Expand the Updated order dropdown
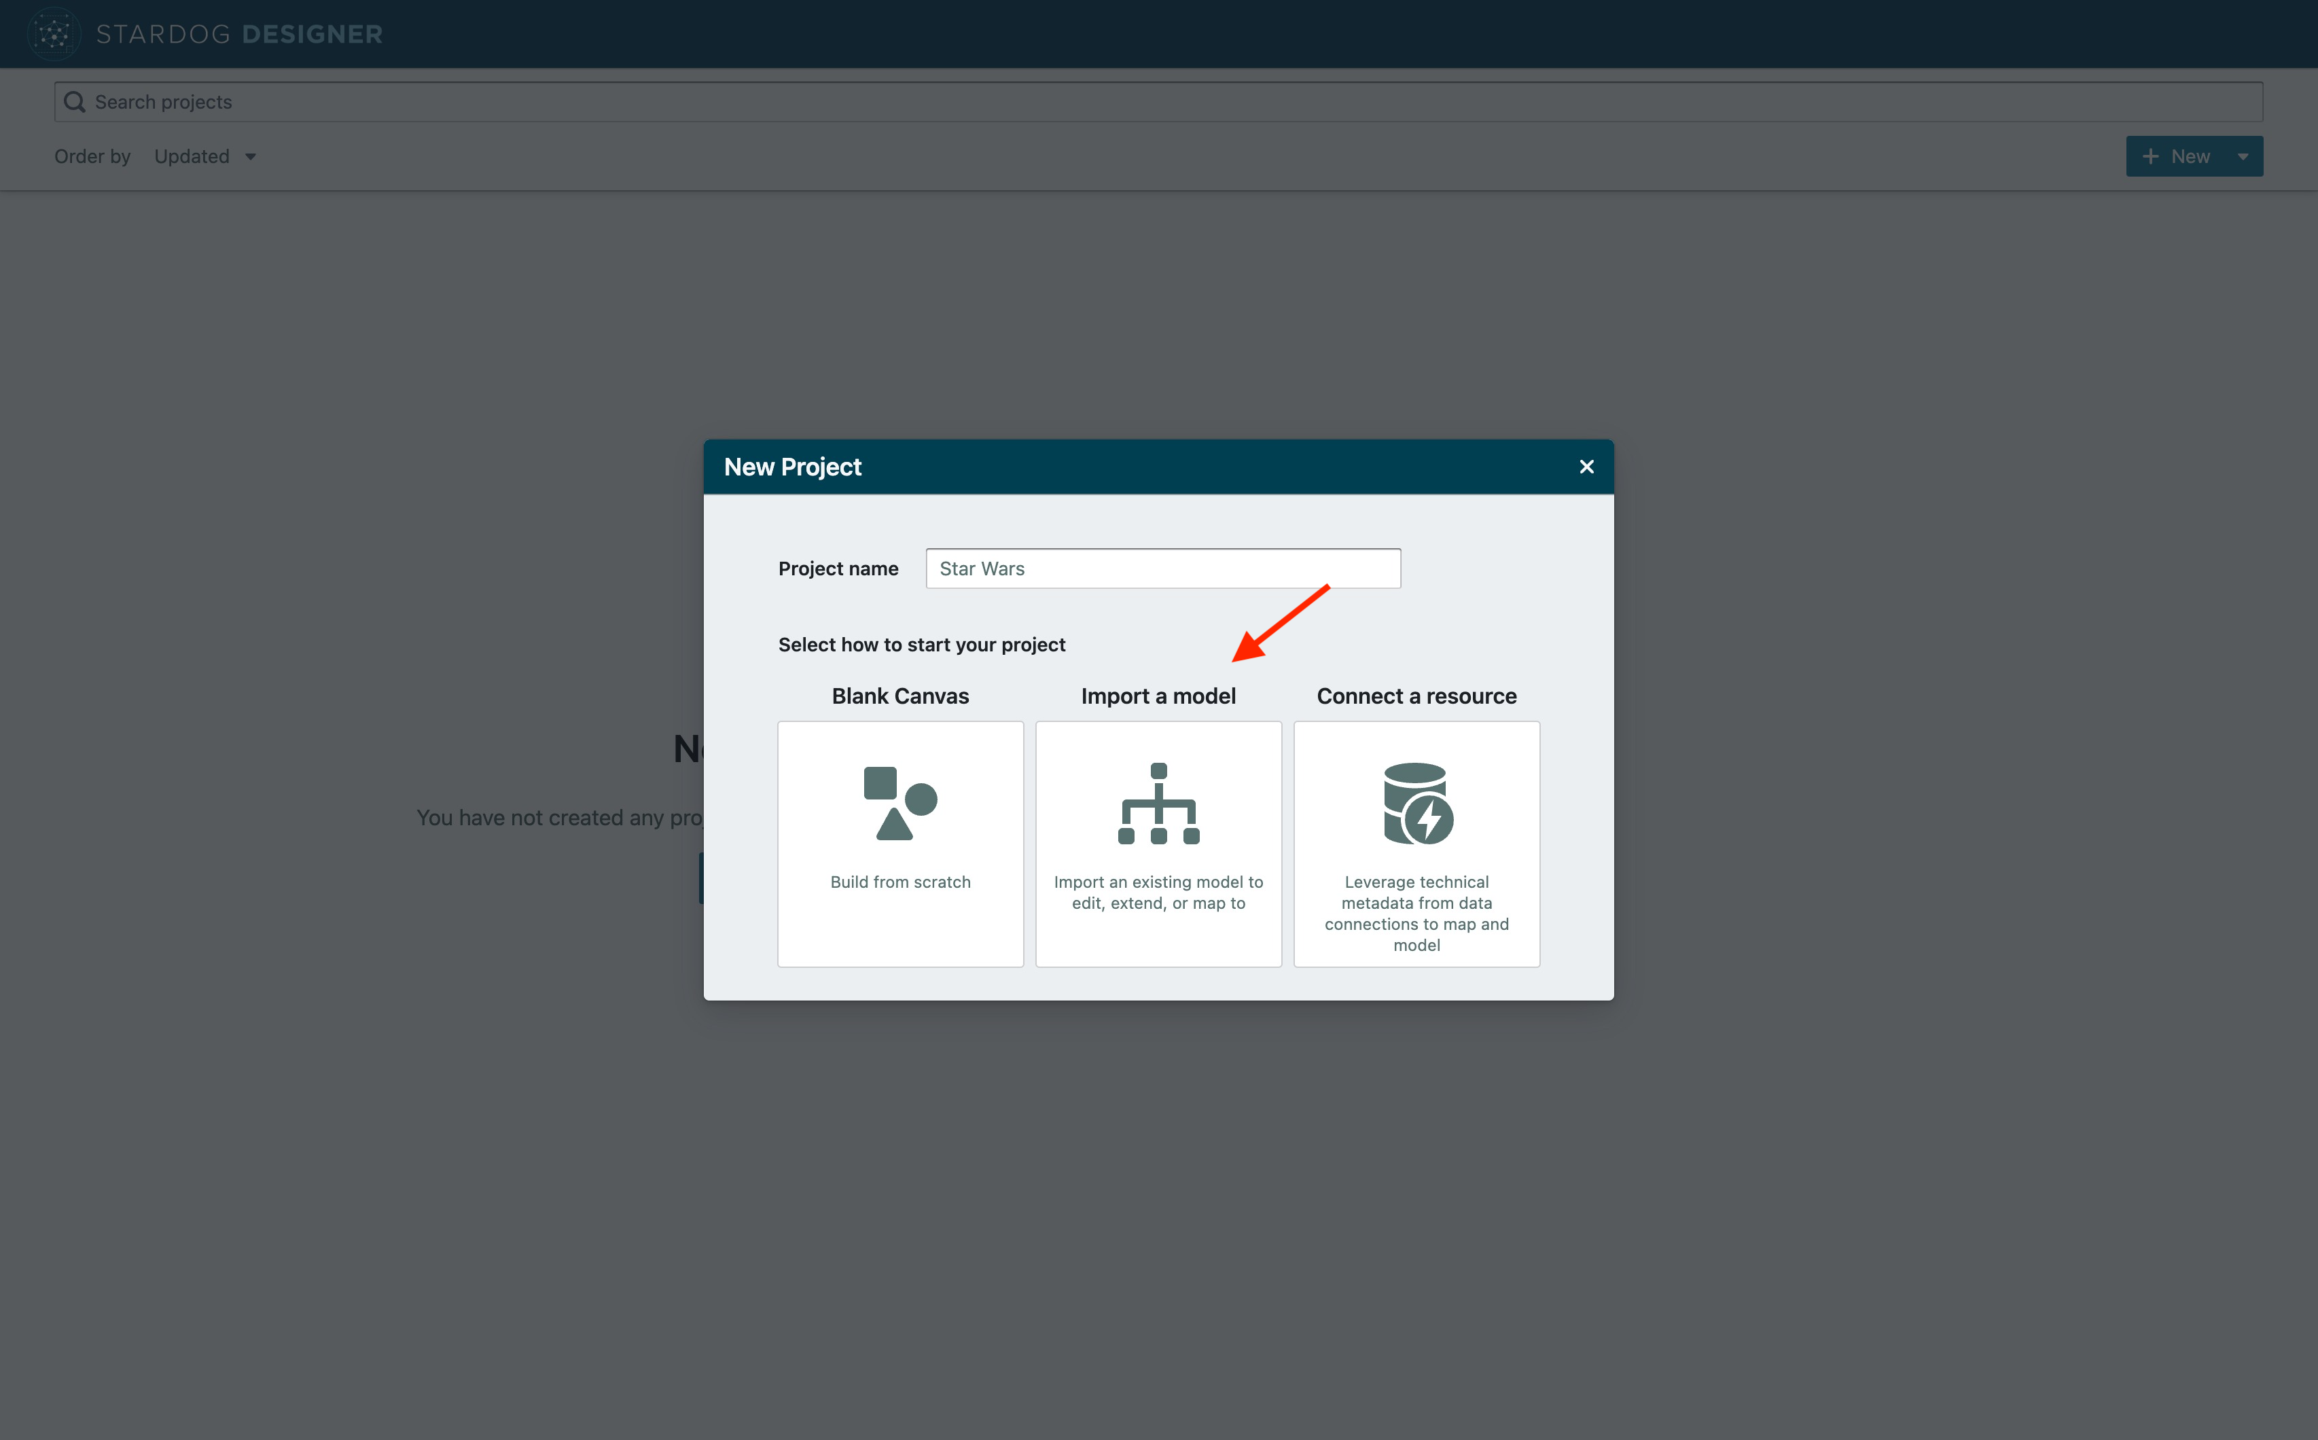Viewport: 2318px width, 1440px height. coord(192,156)
